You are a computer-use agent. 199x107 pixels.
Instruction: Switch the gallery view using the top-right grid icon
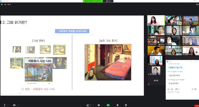click(197, 5)
